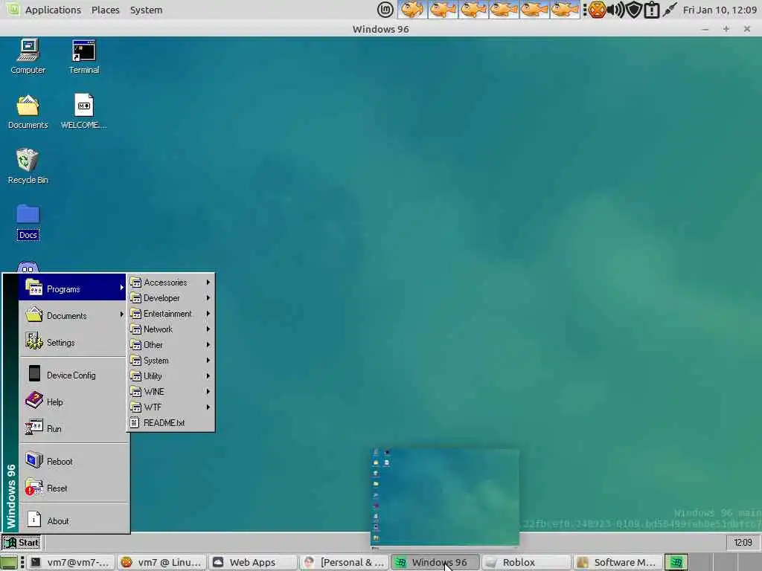
Task: Open About from the Start menu
Action: point(73,521)
